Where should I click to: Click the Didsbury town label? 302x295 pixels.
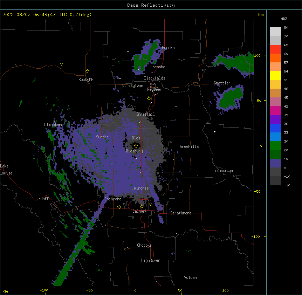135,151
